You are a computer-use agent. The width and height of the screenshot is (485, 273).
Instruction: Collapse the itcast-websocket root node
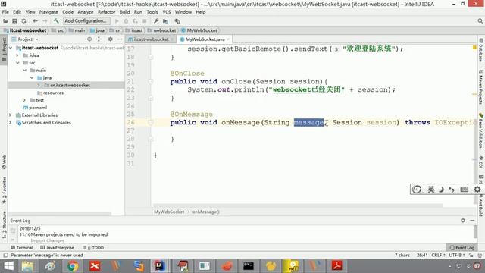(x=11, y=48)
